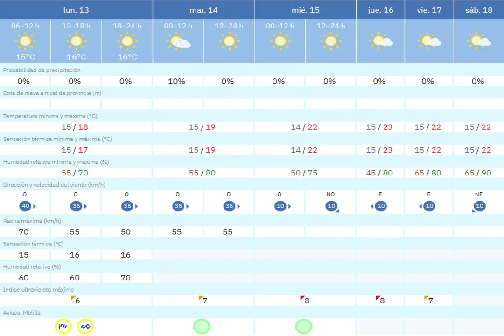Click the 65 / 90 humidity value

click(478, 173)
